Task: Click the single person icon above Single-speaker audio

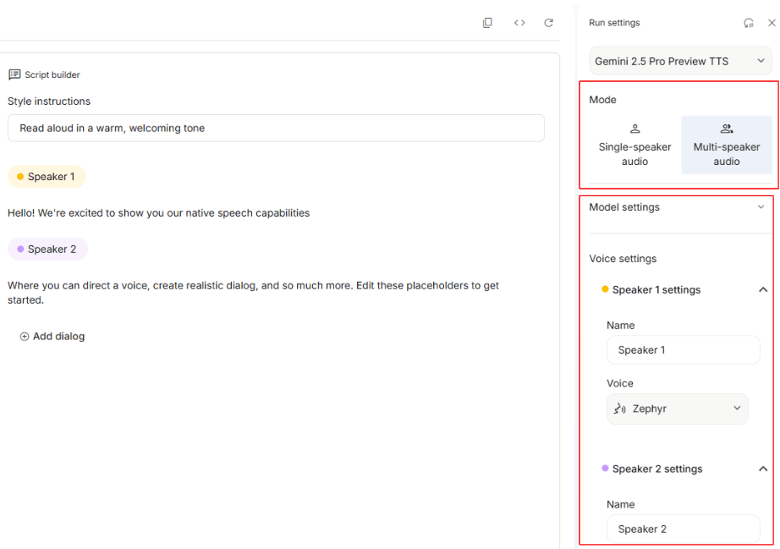Action: pos(634,129)
